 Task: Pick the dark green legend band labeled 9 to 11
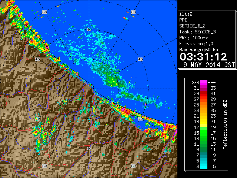[204, 149]
